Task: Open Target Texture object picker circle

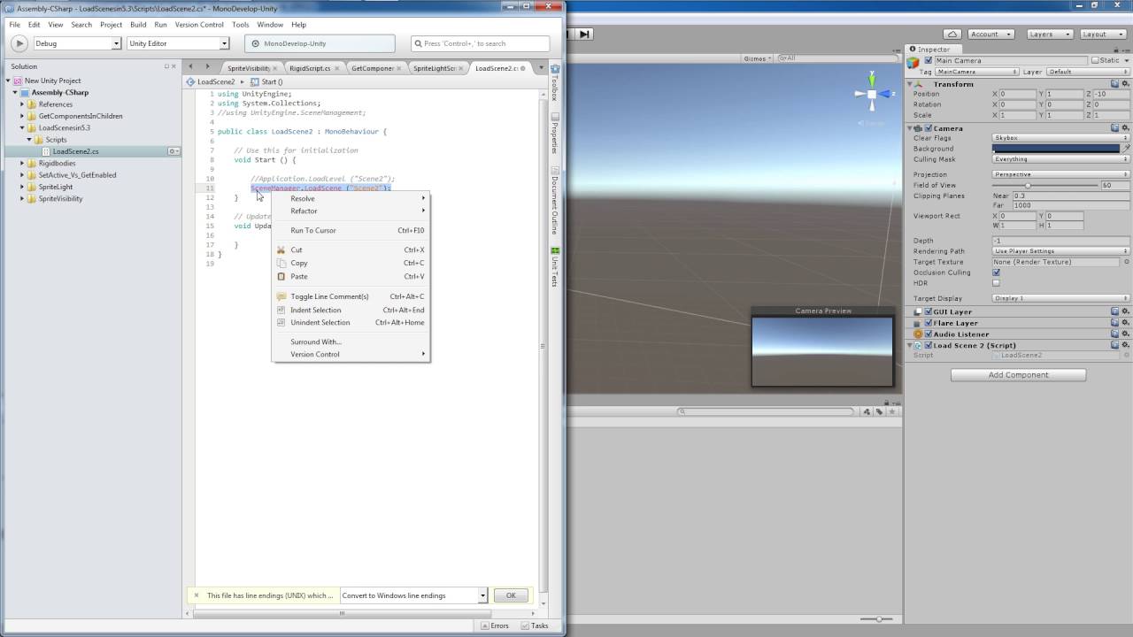Action: [1126, 262]
